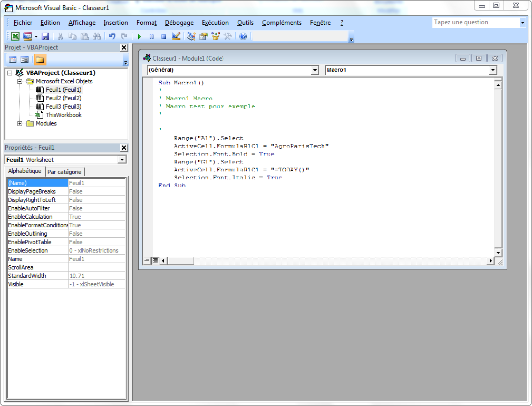Screen dimensions: 532x406
Task: Switch to Procedure view button
Action: coord(147,260)
